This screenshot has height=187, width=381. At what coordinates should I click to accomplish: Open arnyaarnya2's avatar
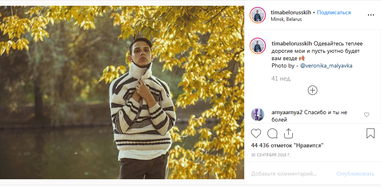coord(258,115)
